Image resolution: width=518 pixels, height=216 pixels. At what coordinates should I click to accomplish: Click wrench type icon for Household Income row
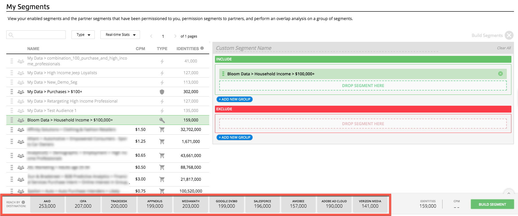click(x=162, y=120)
